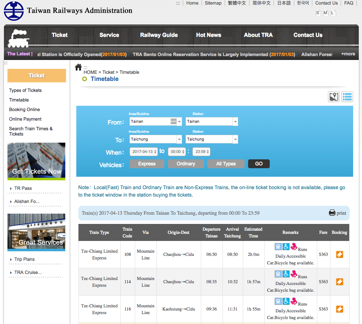The height and width of the screenshot is (324, 362).
Task: Select the All Types vehicle option
Action: coord(226,164)
